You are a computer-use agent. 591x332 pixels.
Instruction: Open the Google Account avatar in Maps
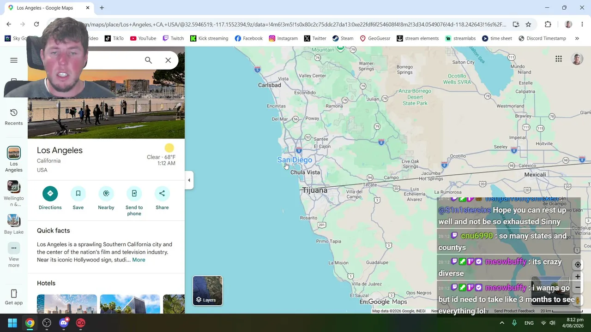tap(577, 59)
